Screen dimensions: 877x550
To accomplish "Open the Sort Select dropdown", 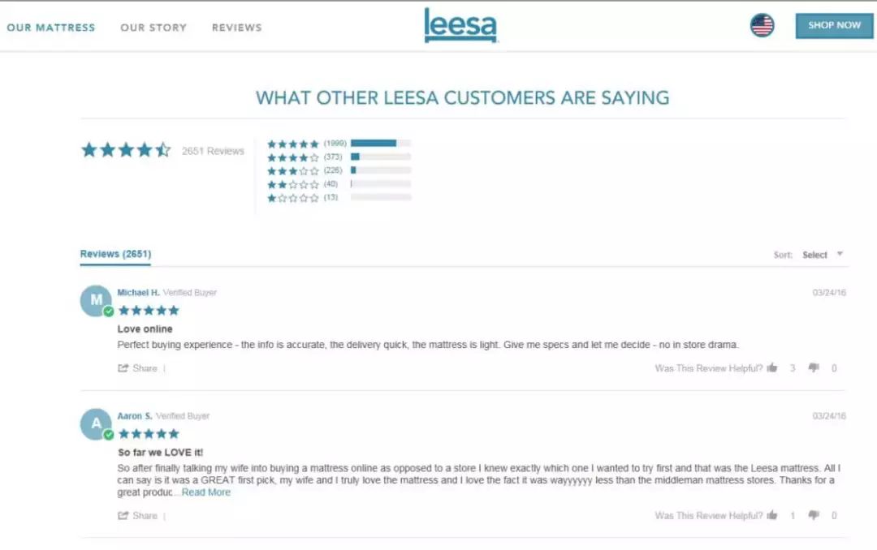I will pos(822,255).
